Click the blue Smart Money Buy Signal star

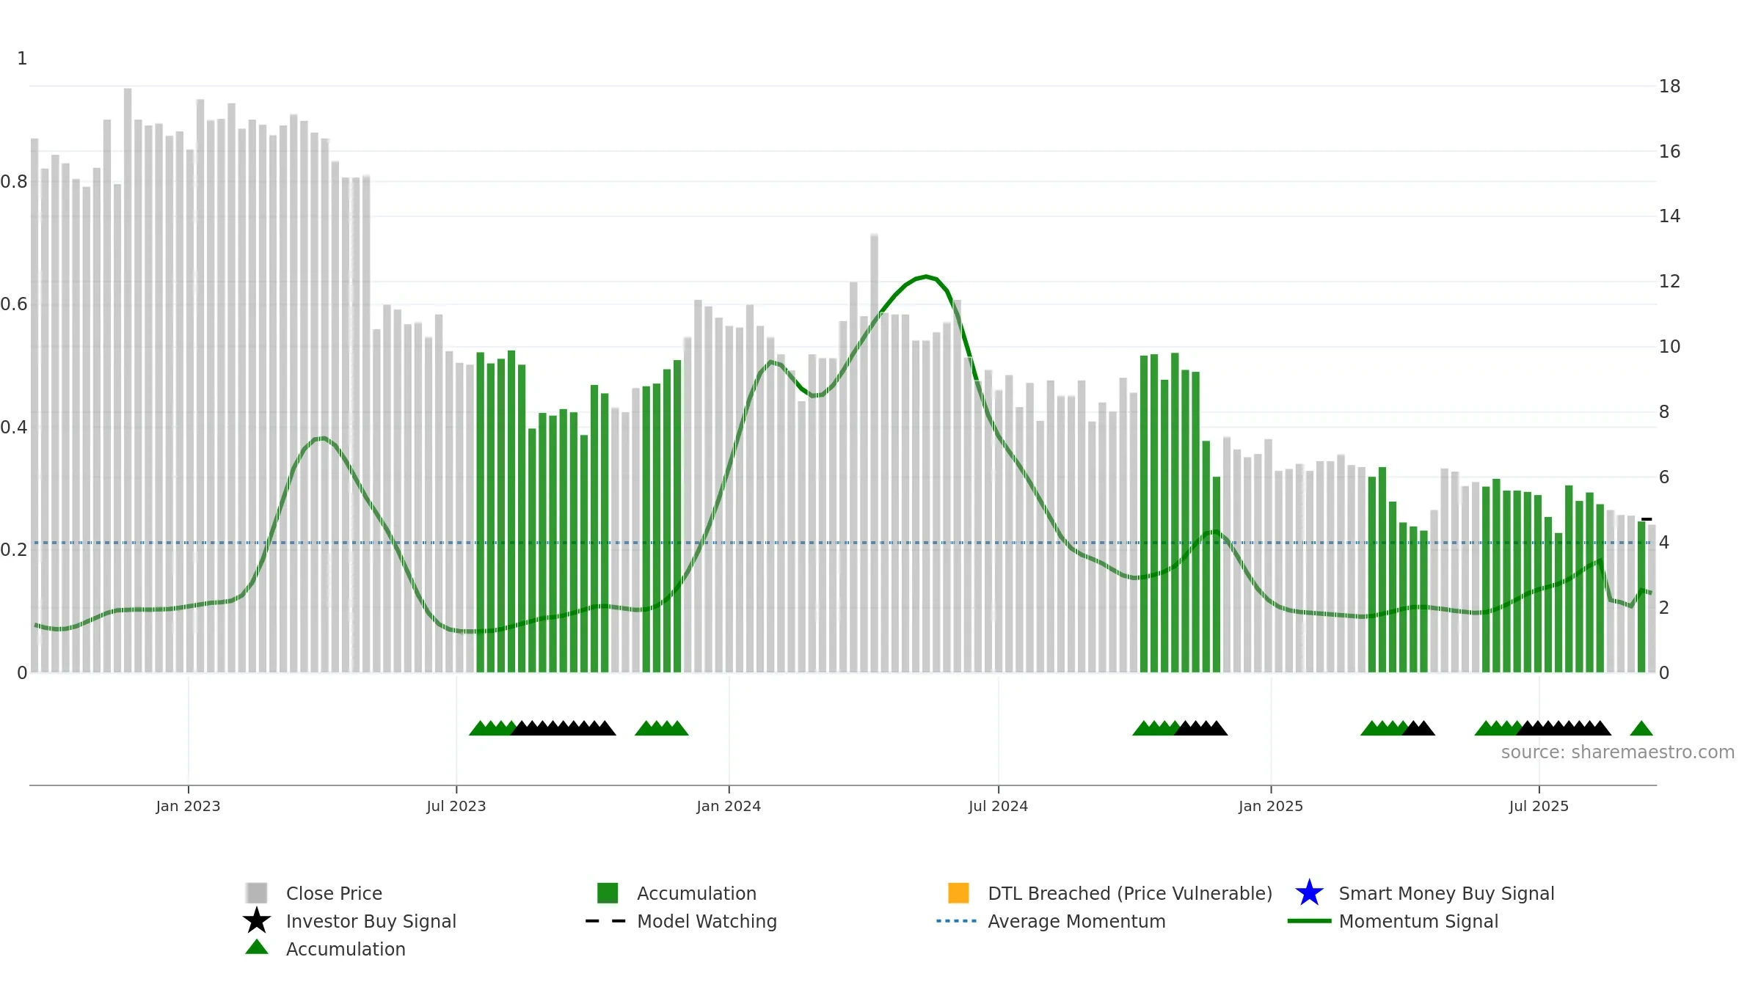1310,892
